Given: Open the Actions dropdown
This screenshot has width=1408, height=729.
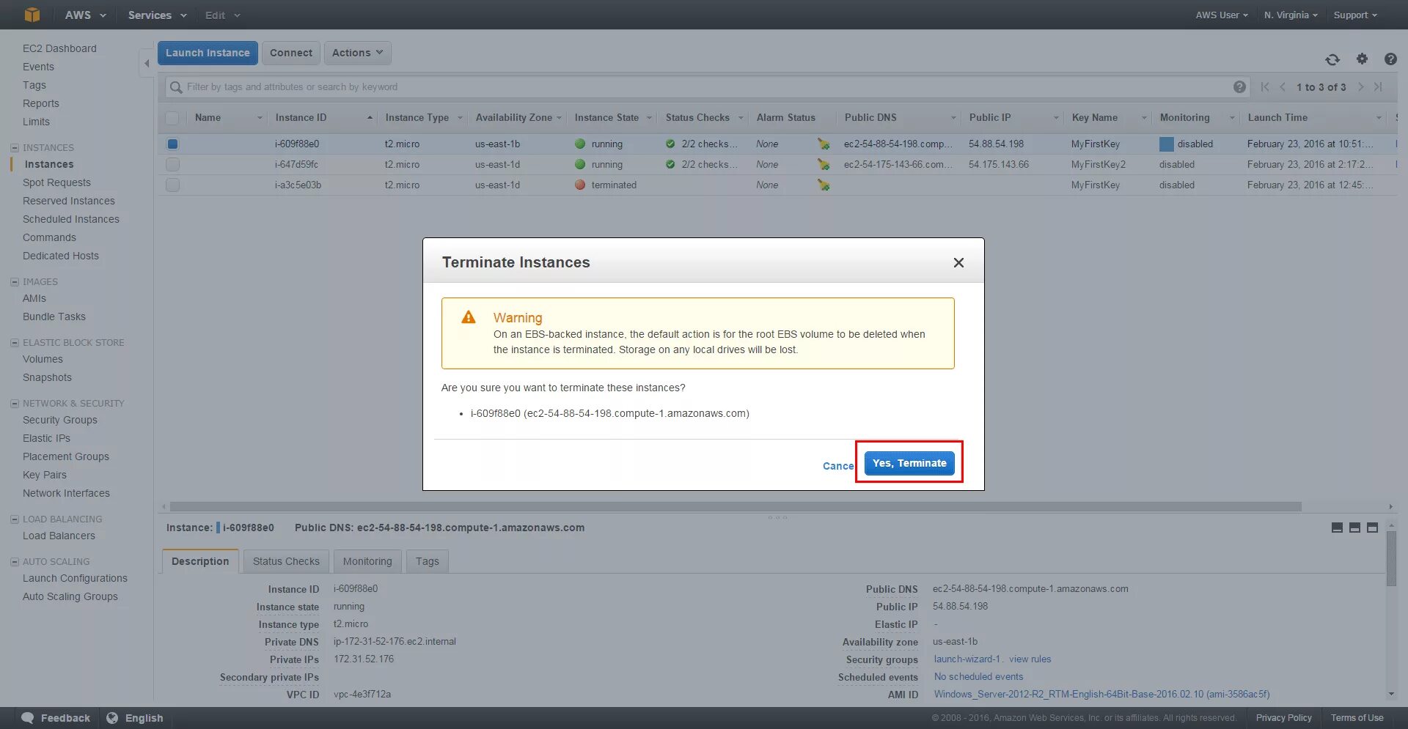Looking at the screenshot, I should click(357, 53).
